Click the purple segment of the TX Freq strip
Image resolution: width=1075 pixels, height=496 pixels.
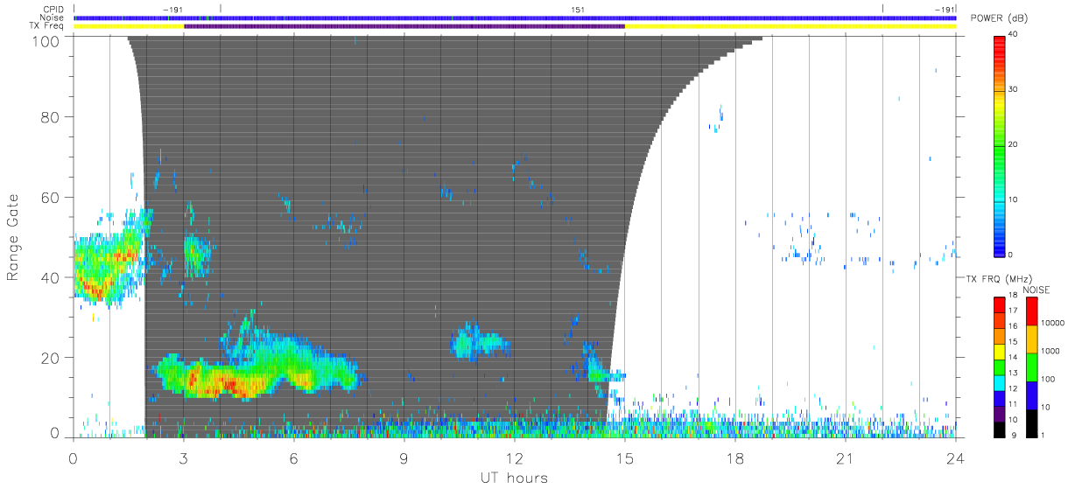404,26
